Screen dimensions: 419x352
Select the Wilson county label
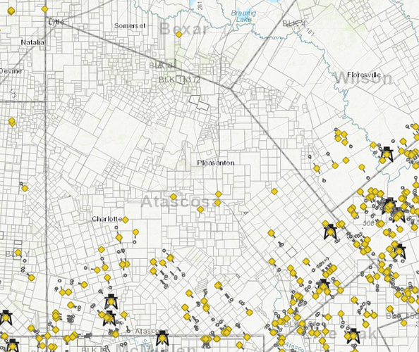point(363,78)
